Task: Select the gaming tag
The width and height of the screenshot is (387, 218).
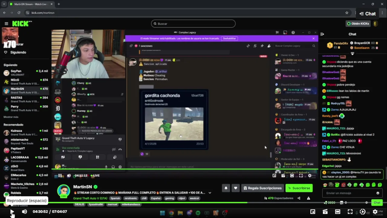Action: [169, 198]
